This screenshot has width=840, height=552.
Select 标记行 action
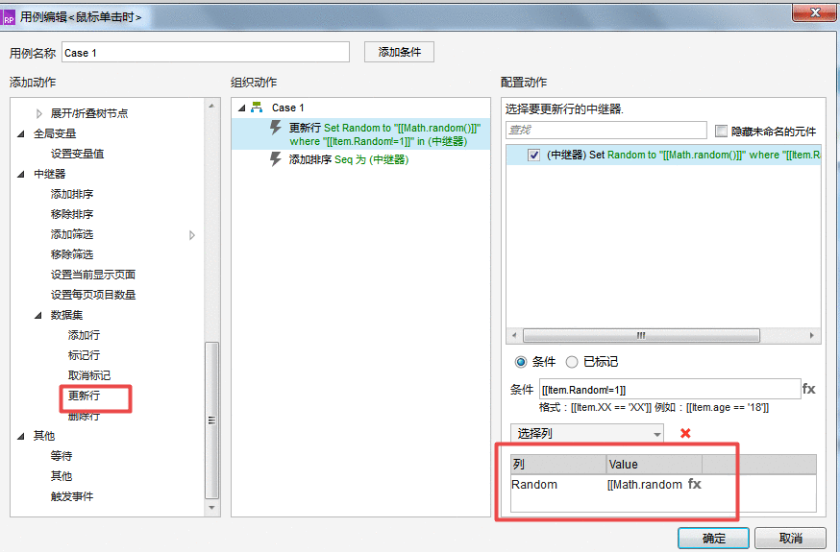pyautogui.click(x=84, y=355)
